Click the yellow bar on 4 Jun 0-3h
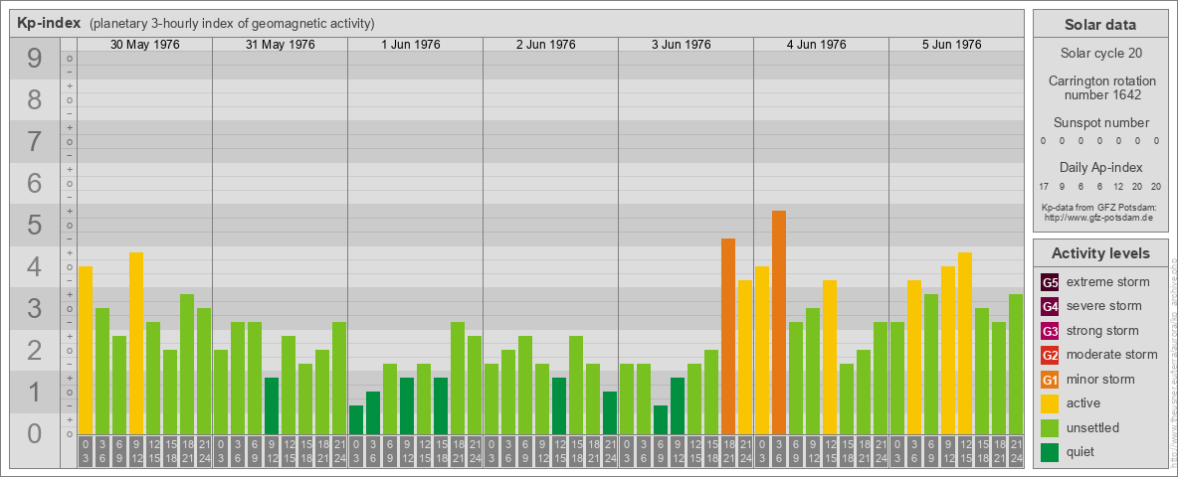Screen dimensions: 1178x477 tap(762, 350)
